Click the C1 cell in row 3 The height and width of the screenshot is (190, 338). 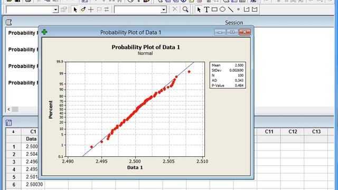tap(31, 162)
